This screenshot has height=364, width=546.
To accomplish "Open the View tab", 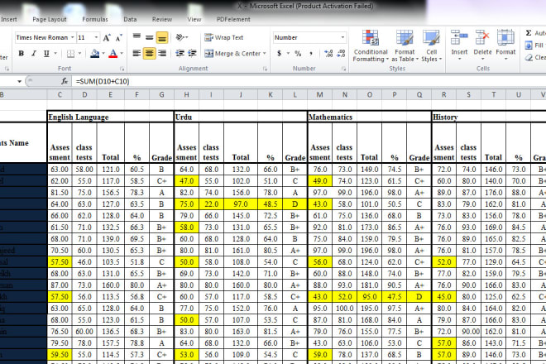I will [194, 19].
